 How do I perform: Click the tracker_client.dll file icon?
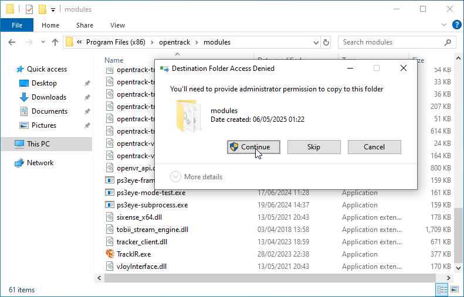[110, 242]
